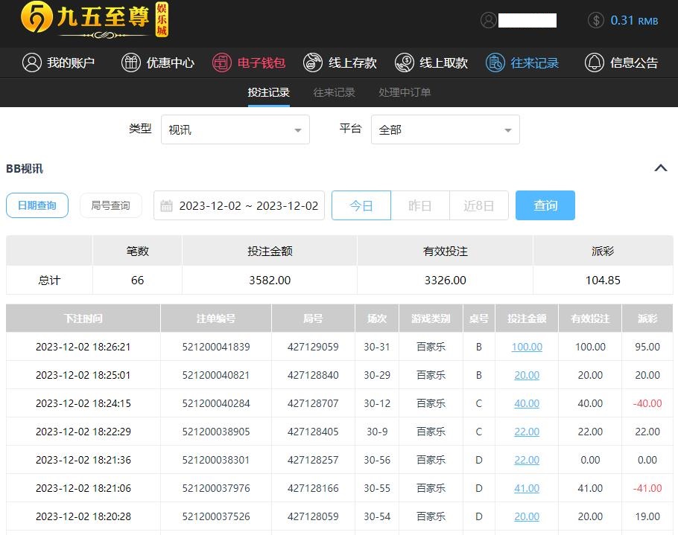Select the 今日 date range
The height and width of the screenshot is (535, 678).
click(361, 205)
